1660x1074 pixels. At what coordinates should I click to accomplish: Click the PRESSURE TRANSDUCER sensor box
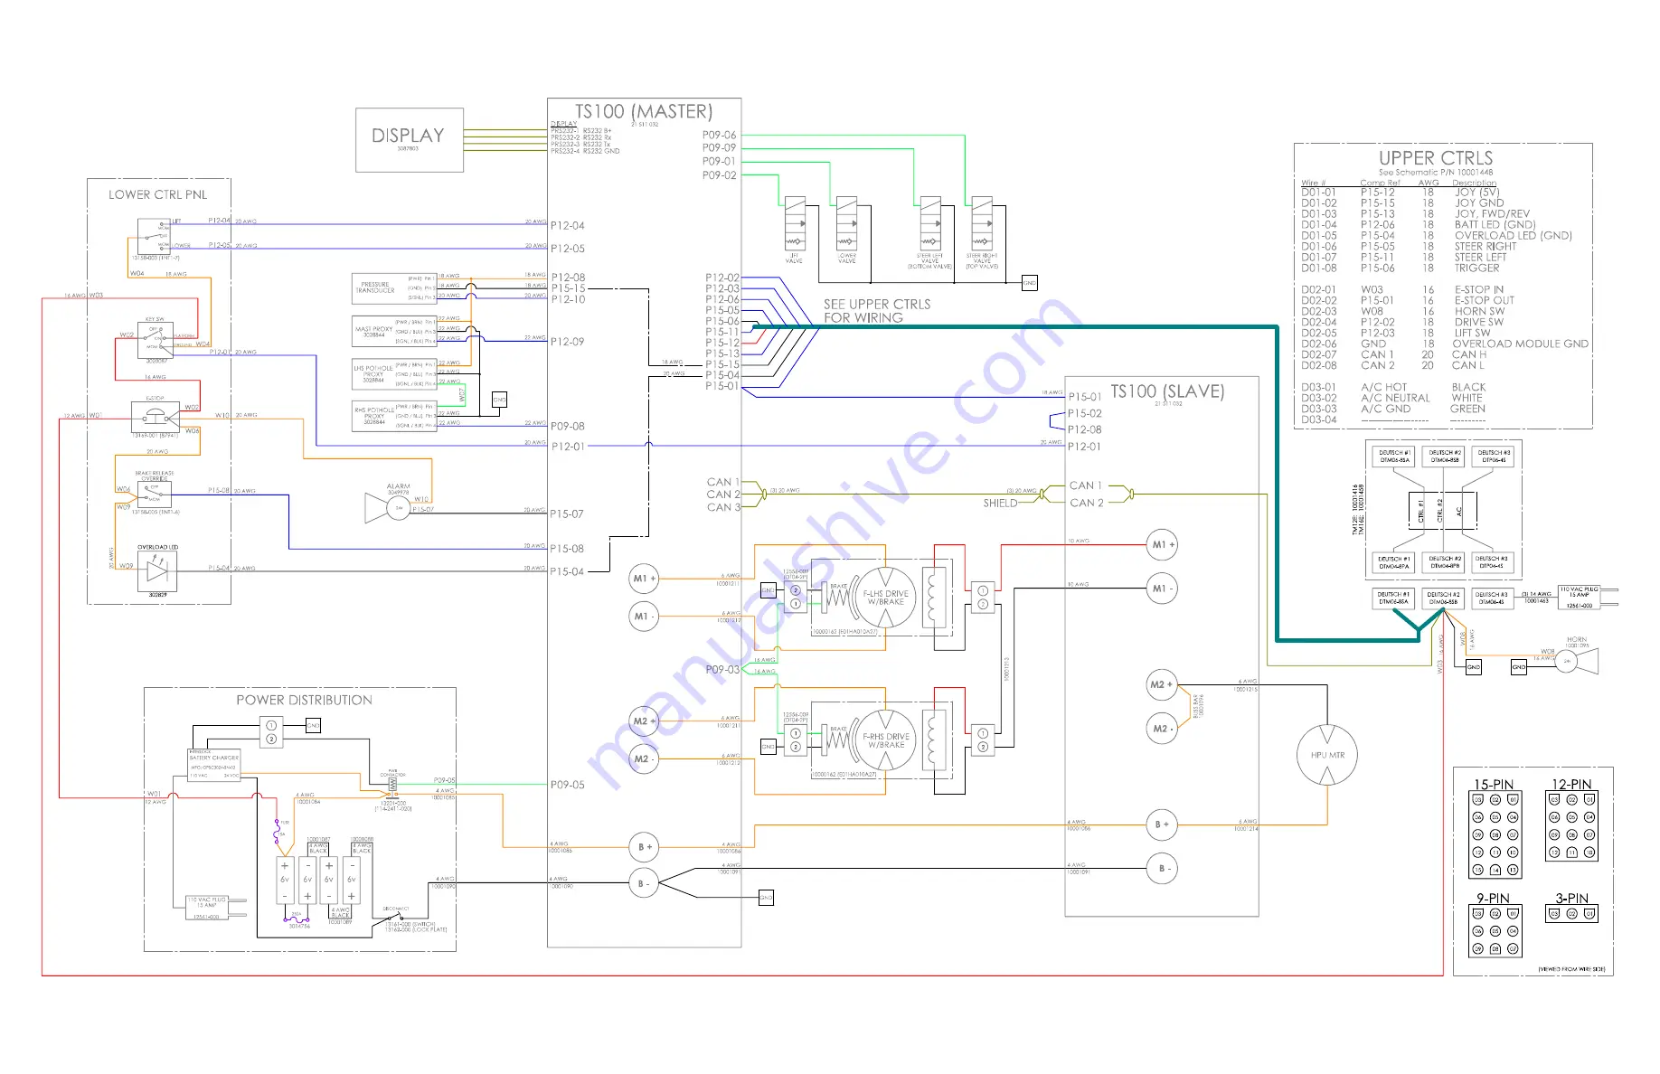pos(394,287)
